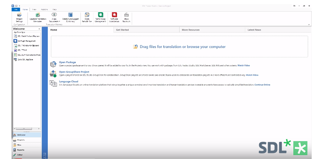Click the Open GroupShare Project icon
This screenshot has width=319, height=159.
53,74
